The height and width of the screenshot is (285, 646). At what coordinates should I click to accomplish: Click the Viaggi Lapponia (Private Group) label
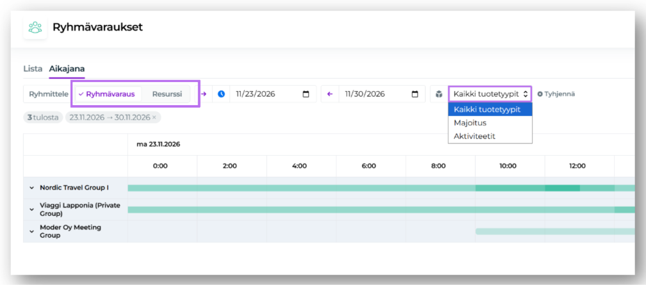(80, 209)
